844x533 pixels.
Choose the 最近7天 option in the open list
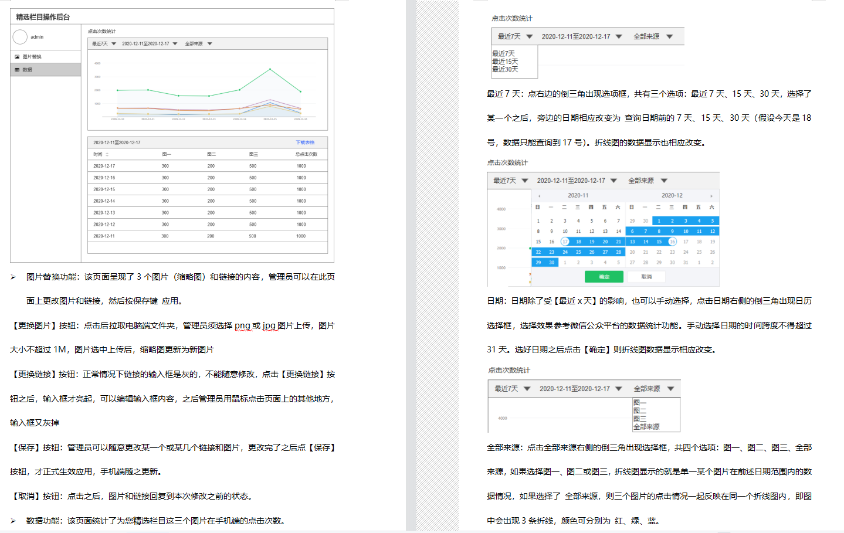[503, 53]
